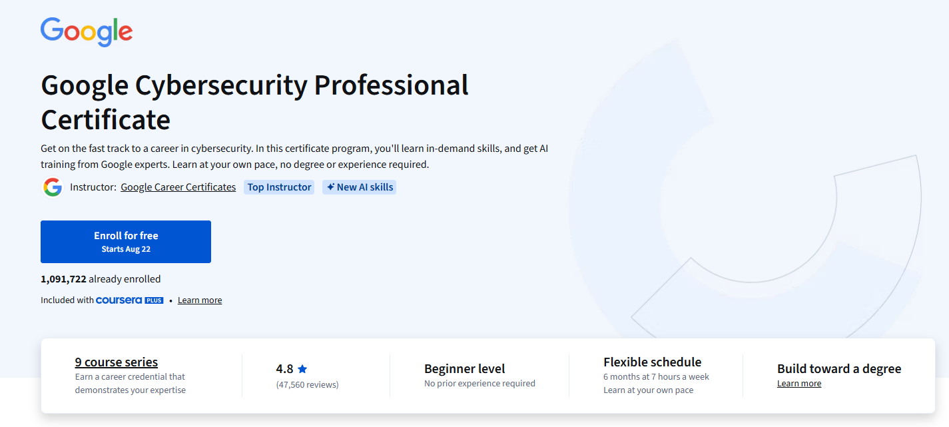
Task: Click the Build toward a degree heading
Action: point(838,368)
